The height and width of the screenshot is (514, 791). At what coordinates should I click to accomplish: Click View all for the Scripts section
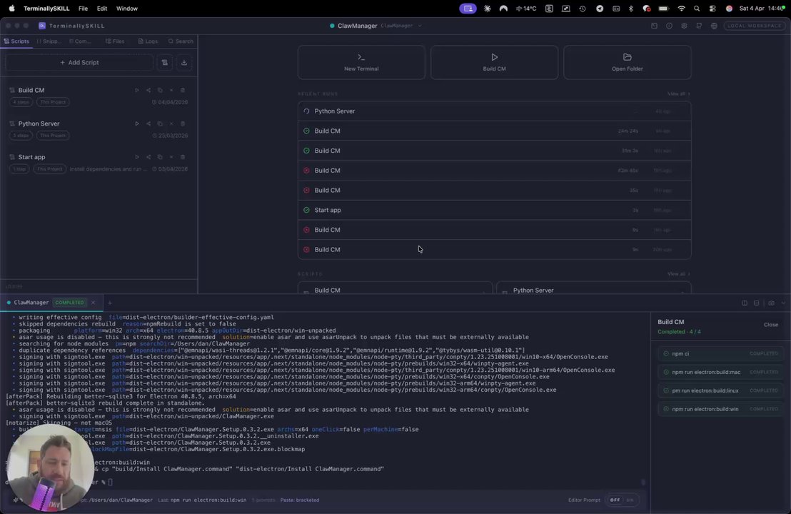pos(678,274)
